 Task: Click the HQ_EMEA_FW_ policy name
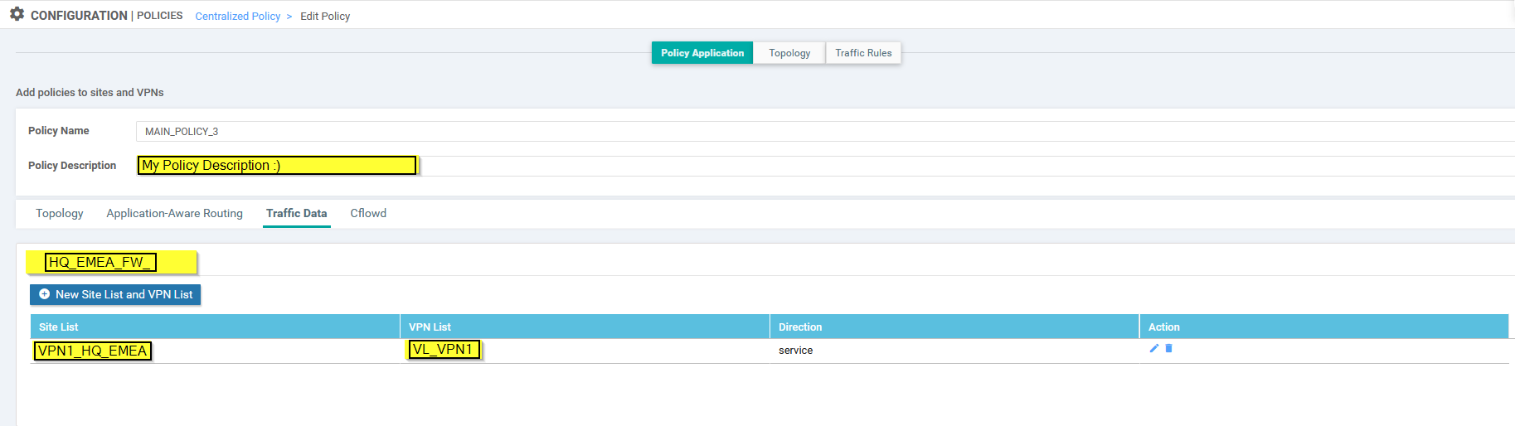[x=100, y=263]
